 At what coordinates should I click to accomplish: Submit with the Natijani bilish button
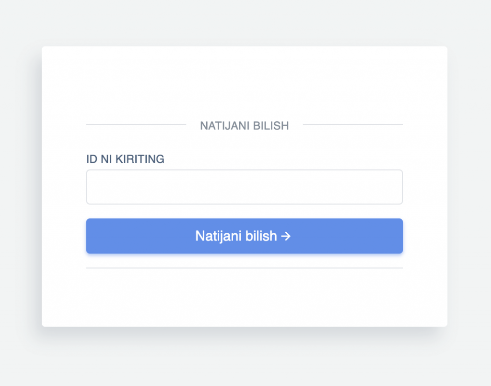tap(245, 236)
